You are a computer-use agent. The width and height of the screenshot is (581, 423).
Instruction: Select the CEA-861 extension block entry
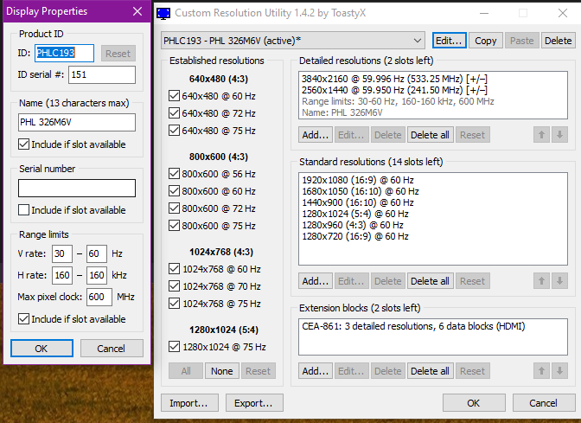pyautogui.click(x=413, y=326)
